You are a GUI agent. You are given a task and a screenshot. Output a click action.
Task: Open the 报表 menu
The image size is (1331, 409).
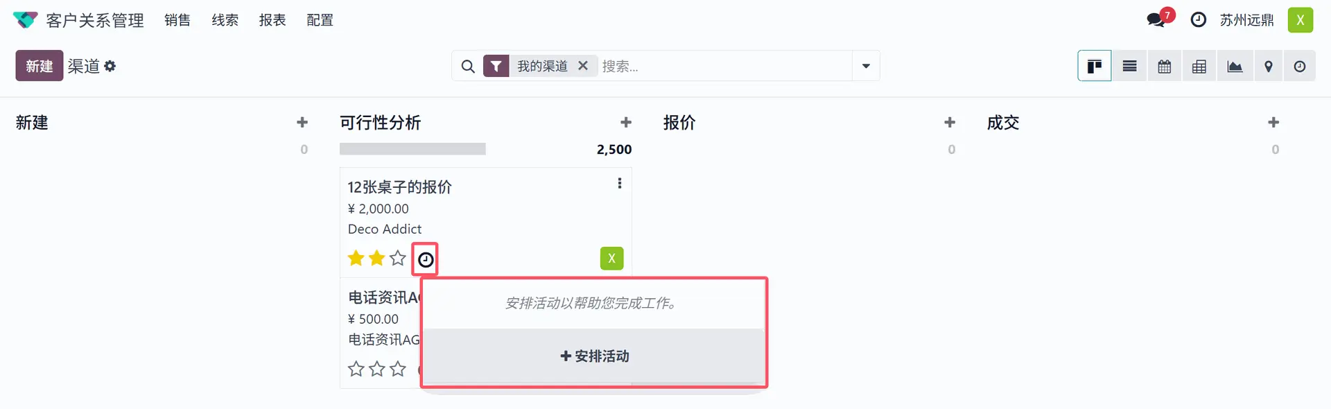click(272, 20)
